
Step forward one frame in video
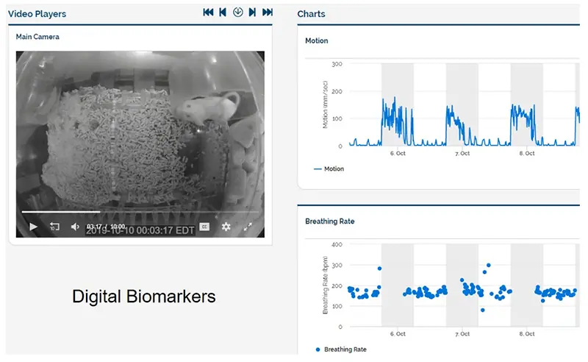(x=252, y=13)
